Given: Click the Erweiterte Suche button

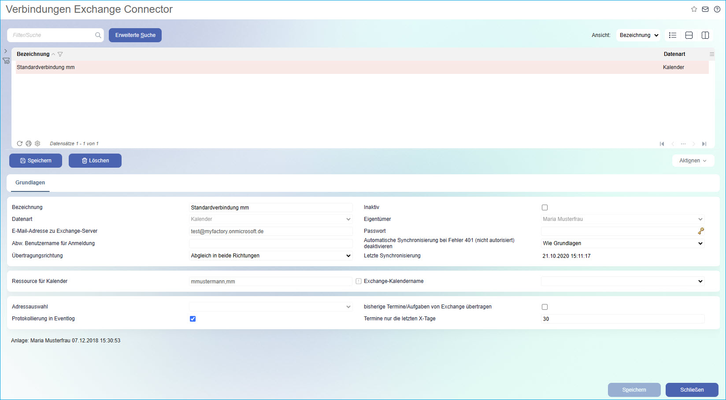Looking at the screenshot, I should [135, 35].
